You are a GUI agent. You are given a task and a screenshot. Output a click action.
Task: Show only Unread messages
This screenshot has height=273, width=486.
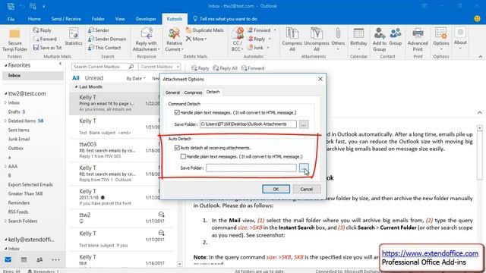(x=94, y=78)
